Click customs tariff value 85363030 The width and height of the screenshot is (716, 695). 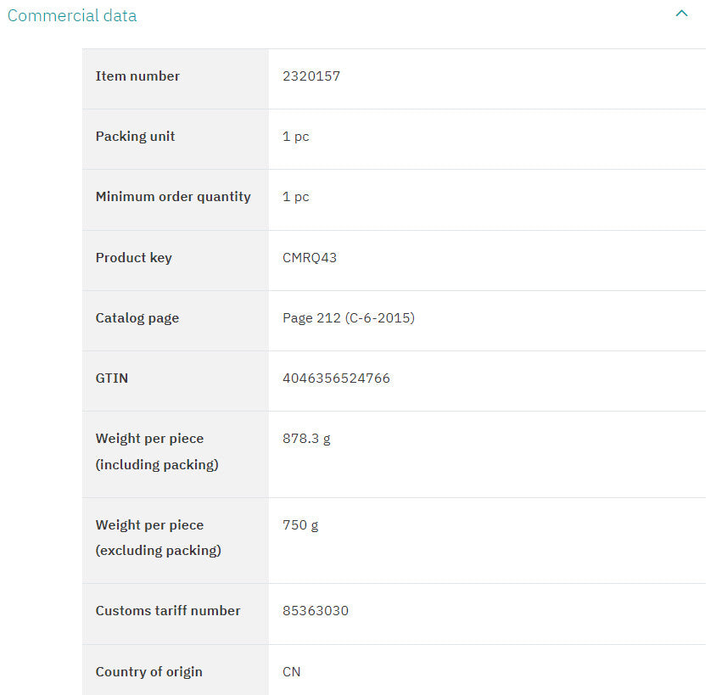coord(316,611)
